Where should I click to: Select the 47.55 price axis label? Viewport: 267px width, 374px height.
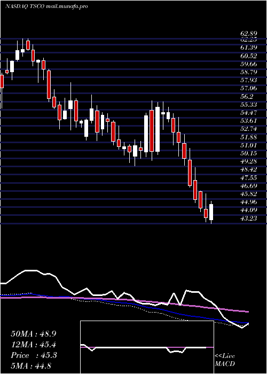[x=249, y=177]
